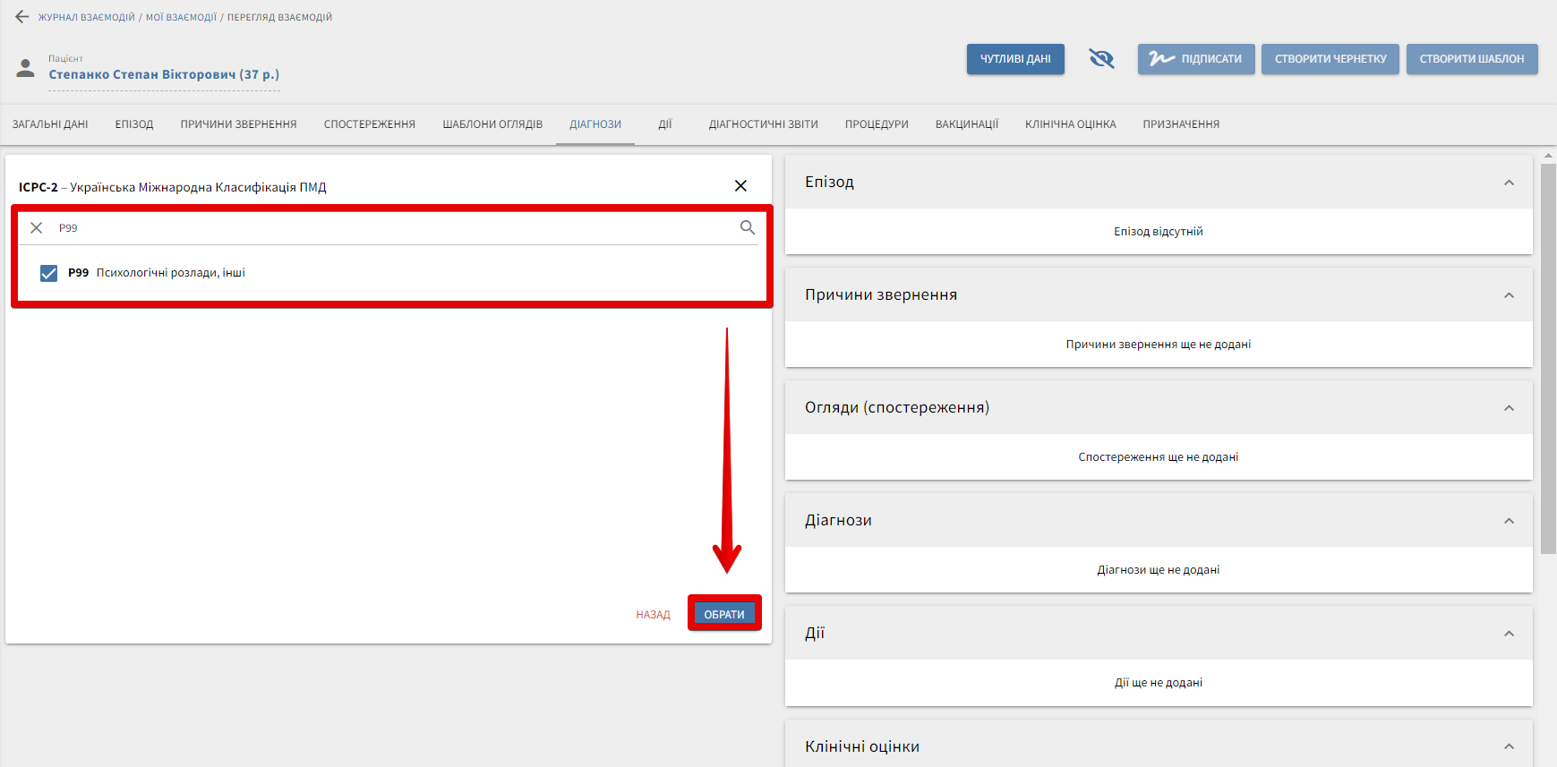Image resolution: width=1557 pixels, height=767 pixels.
Task: Collapse the Причини звернення section
Action: pyautogui.click(x=1509, y=295)
